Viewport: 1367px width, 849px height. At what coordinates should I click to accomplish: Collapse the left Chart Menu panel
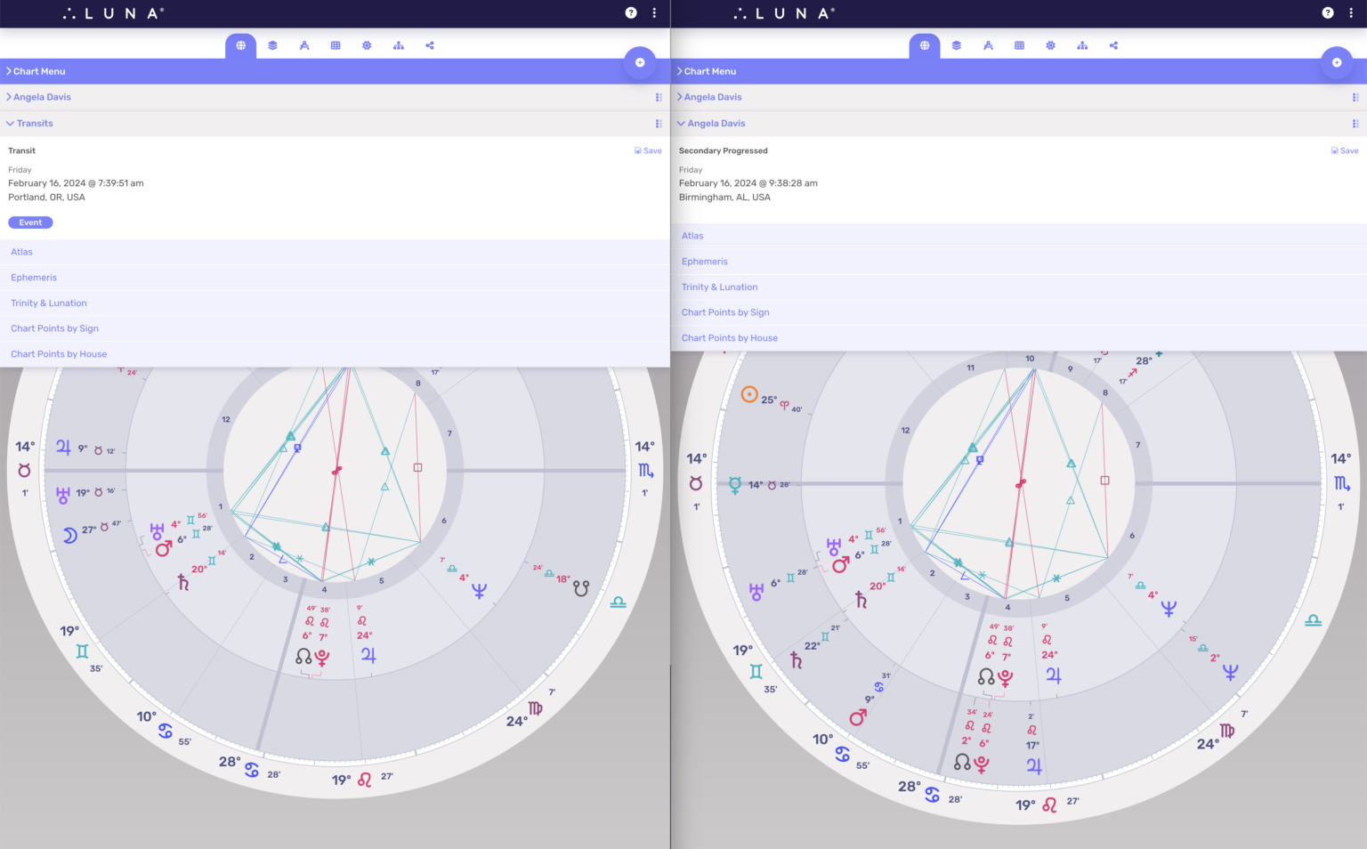[x=36, y=71]
